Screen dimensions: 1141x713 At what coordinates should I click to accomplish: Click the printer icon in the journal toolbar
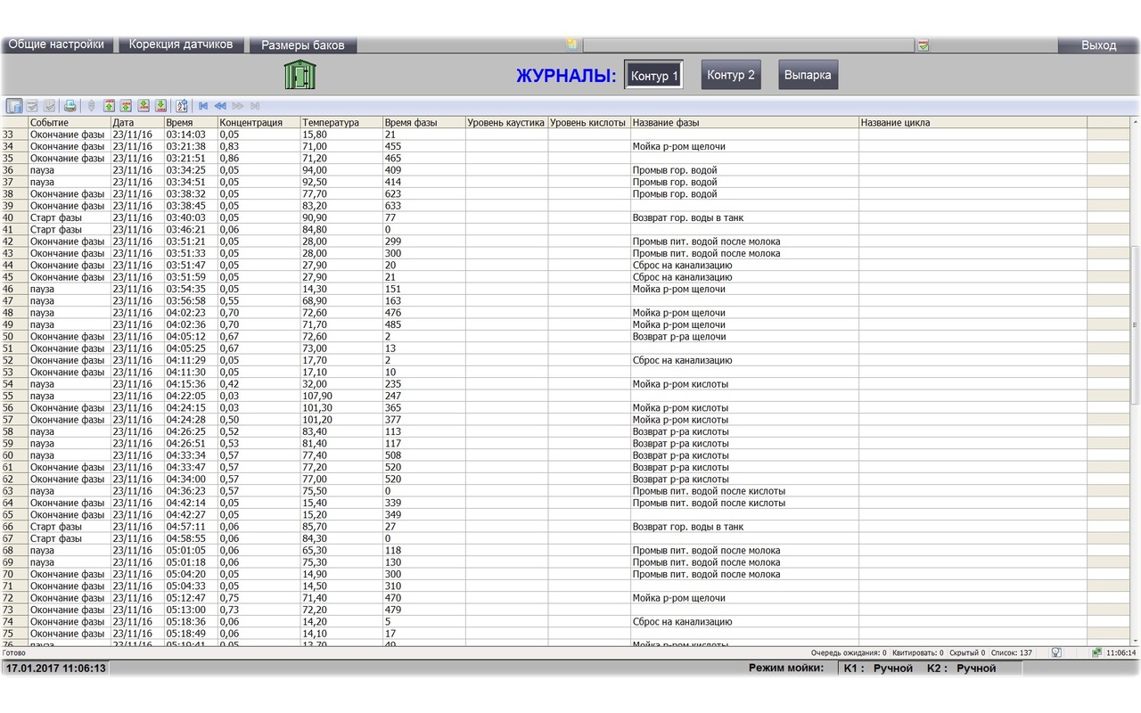(70, 105)
